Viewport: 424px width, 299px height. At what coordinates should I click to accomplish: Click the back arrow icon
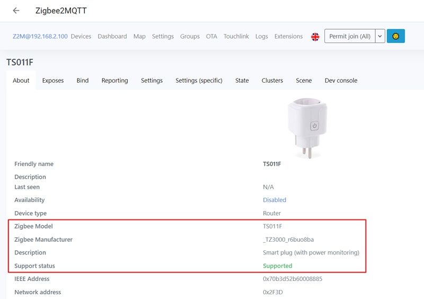pyautogui.click(x=16, y=11)
